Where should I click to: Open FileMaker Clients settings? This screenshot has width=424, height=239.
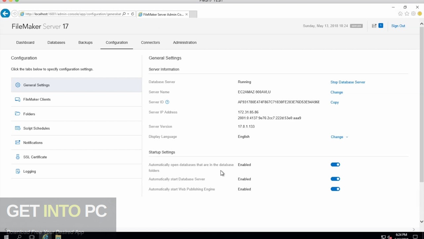(x=77, y=99)
